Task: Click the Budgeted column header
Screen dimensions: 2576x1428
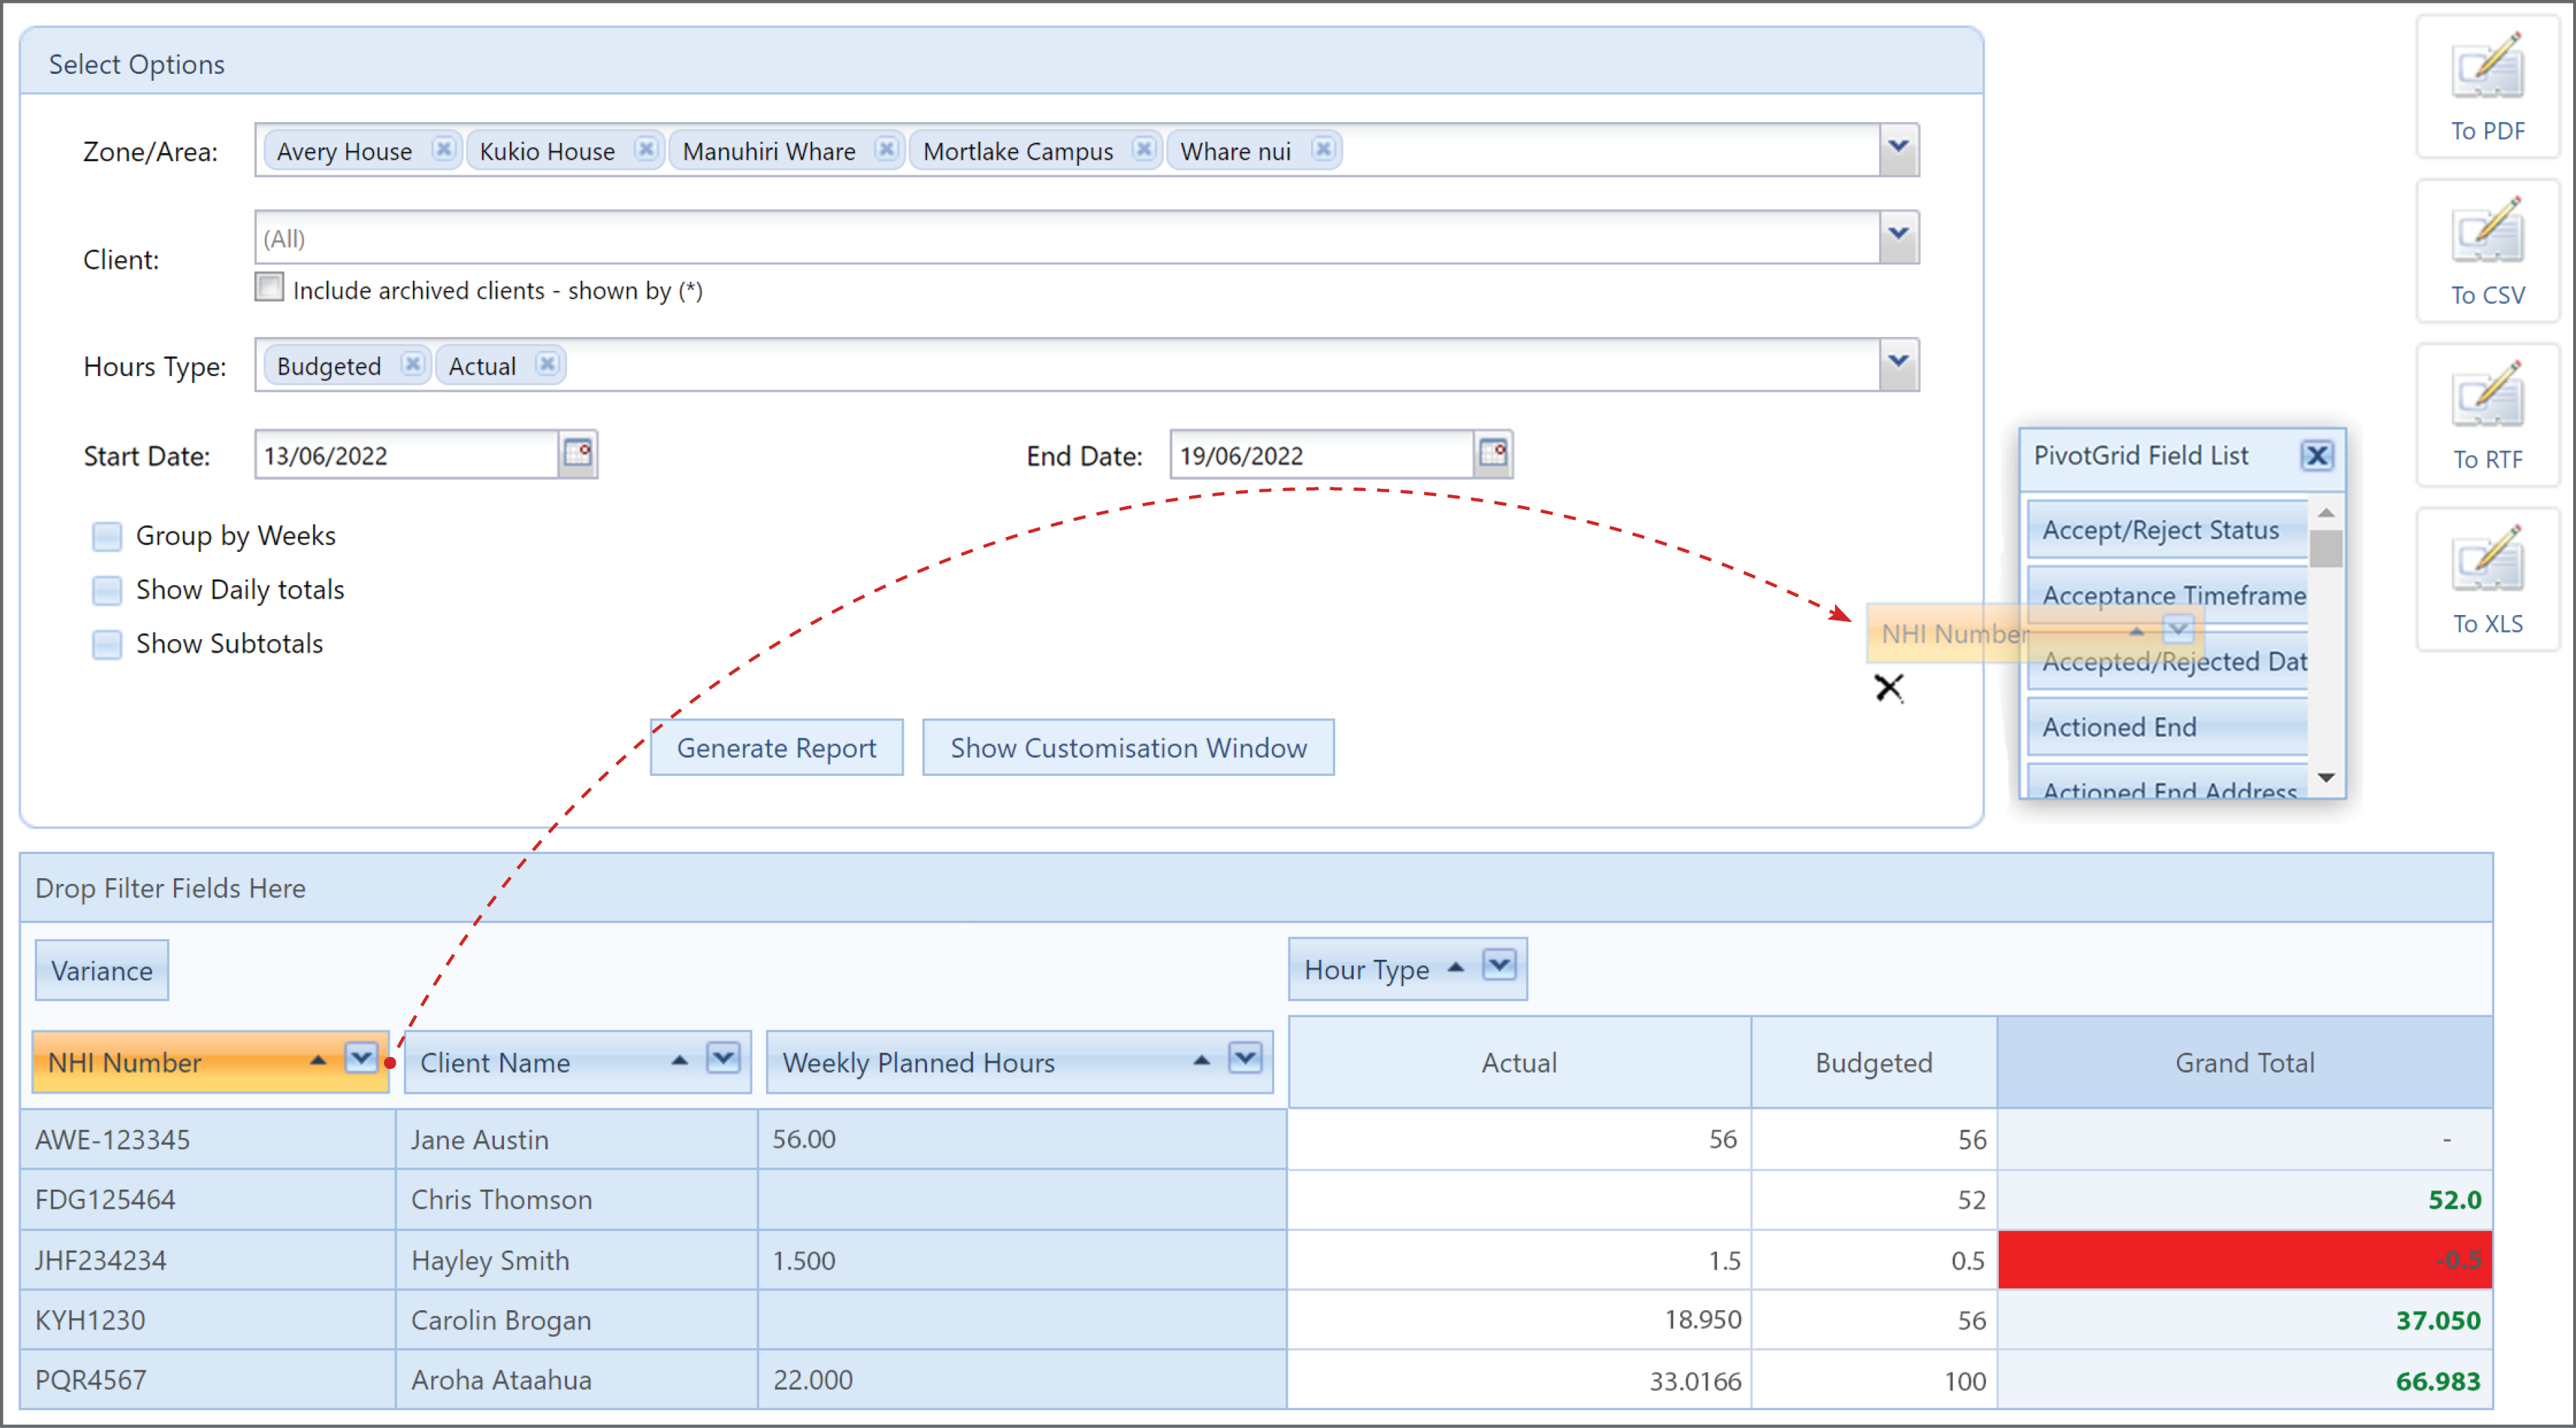Action: [1874, 1062]
